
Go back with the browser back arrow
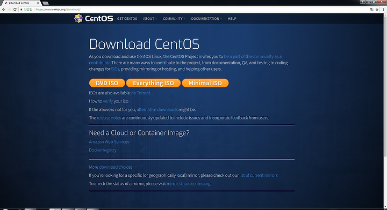click(3, 9)
